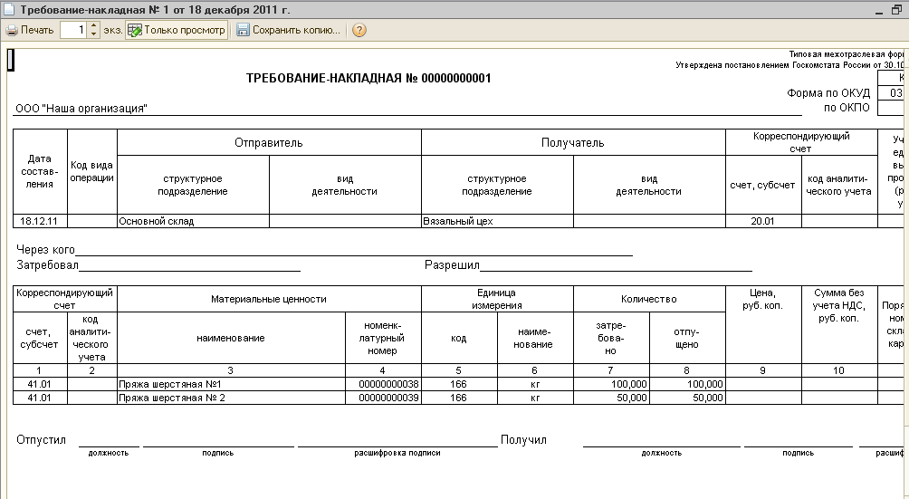
Task: Select the 20.01 account cell
Action: coord(763,221)
